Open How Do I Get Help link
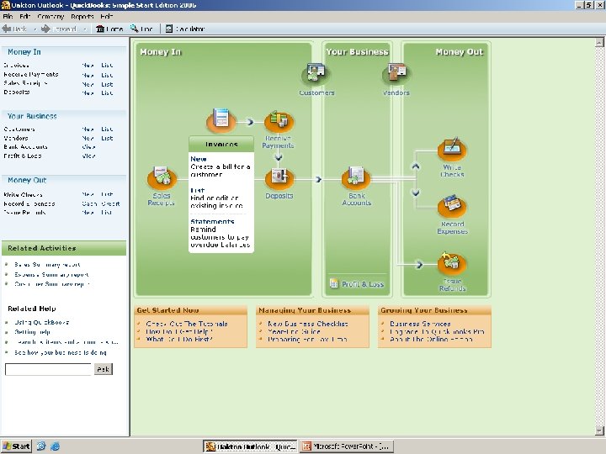 click(179, 331)
